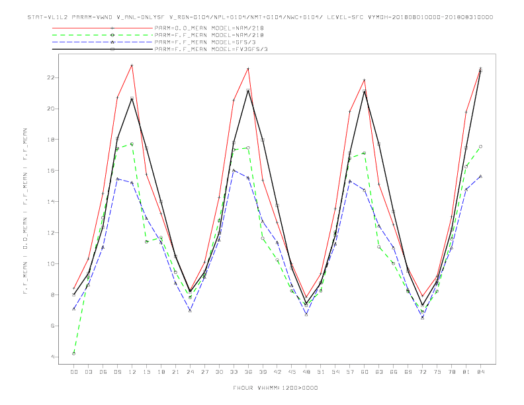Click x-axis tick label 36

point(248,372)
